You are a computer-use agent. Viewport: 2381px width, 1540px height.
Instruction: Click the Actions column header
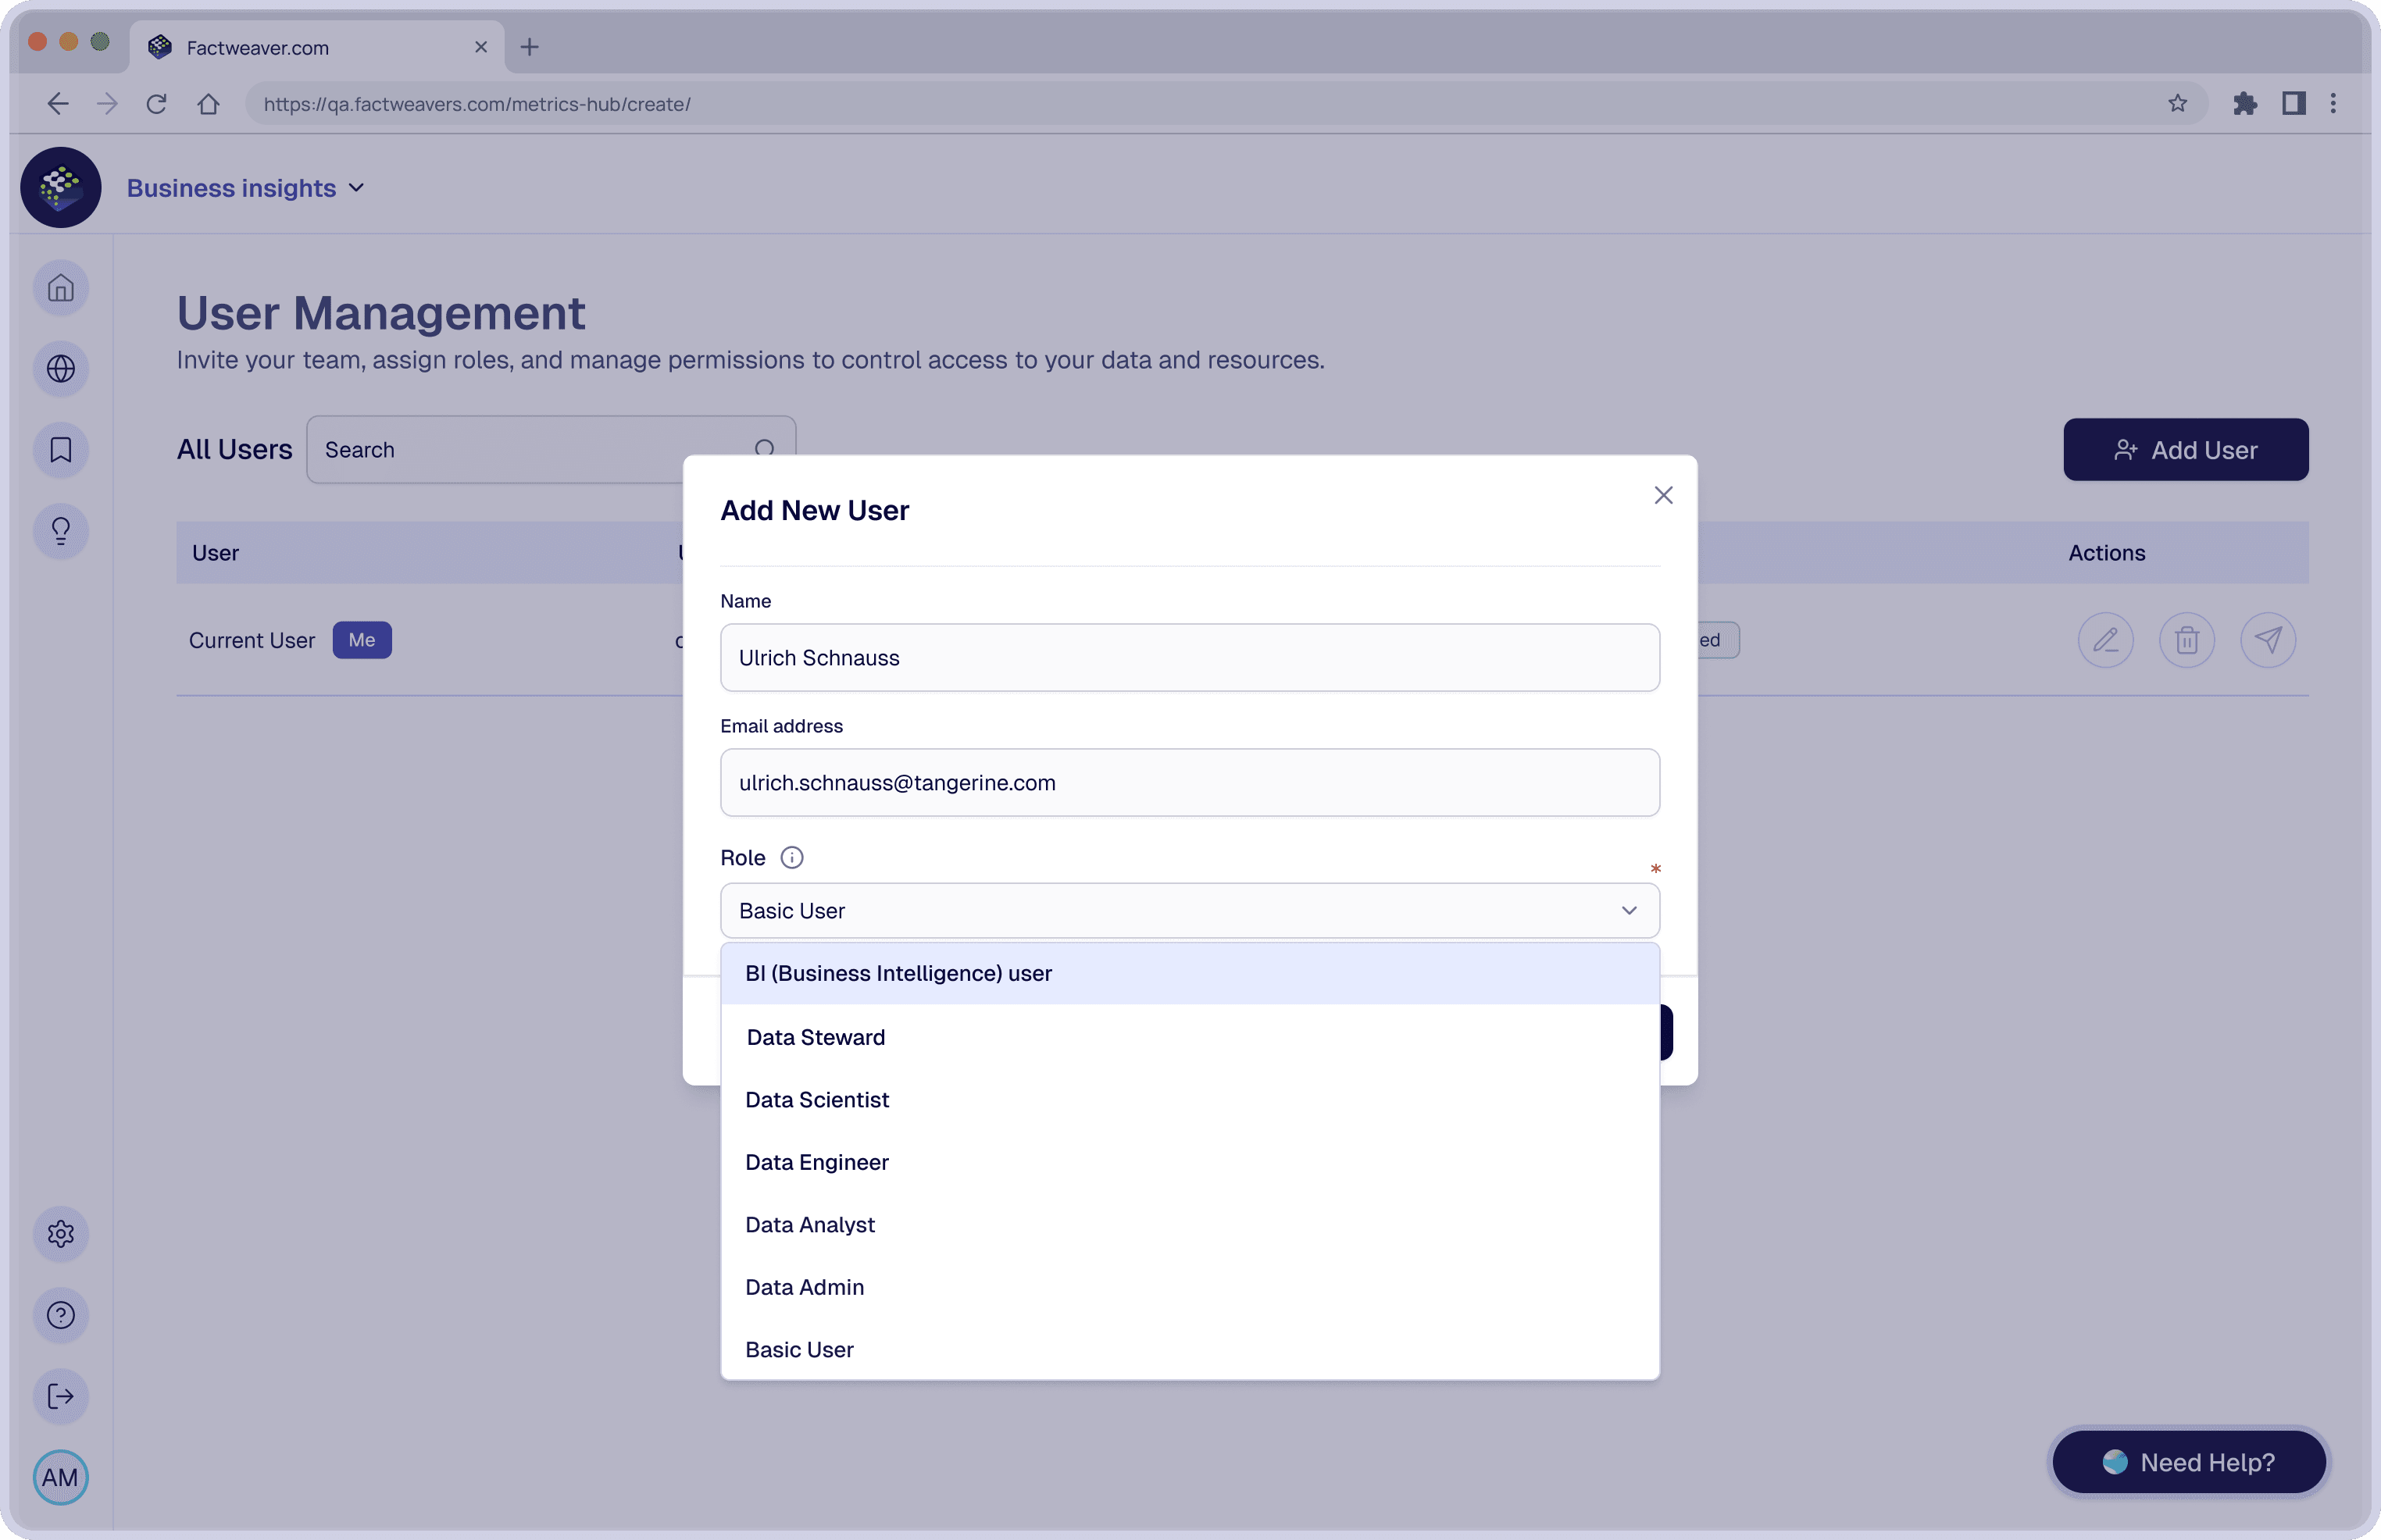[2106, 553]
